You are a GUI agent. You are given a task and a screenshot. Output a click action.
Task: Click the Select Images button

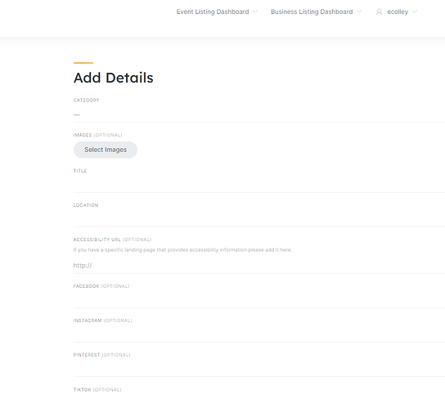coord(106,150)
